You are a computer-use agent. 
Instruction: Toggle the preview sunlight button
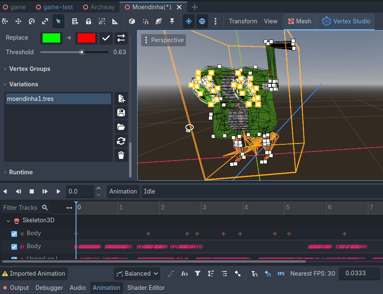[188, 21]
